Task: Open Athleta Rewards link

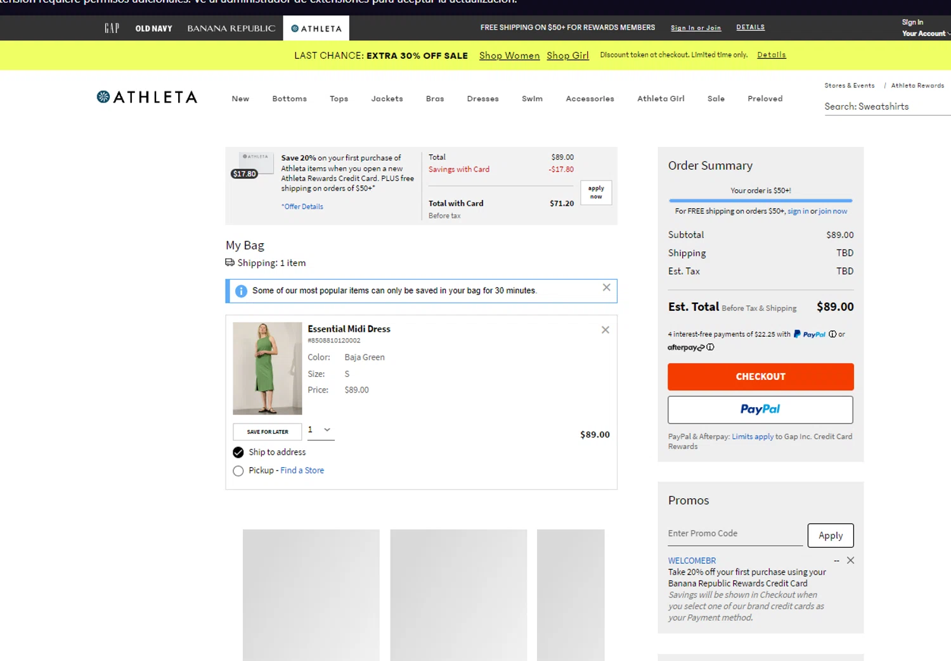Action: click(x=918, y=85)
